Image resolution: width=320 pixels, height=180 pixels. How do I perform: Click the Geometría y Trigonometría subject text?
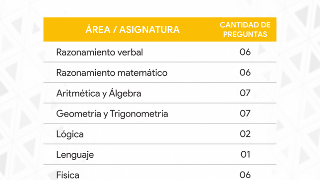click(112, 114)
